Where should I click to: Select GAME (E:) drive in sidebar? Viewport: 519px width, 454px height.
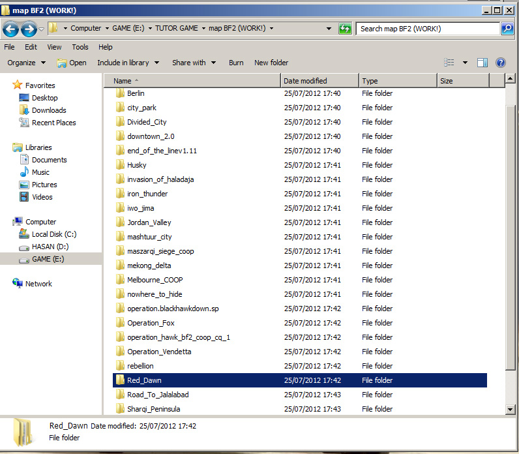coord(48,259)
